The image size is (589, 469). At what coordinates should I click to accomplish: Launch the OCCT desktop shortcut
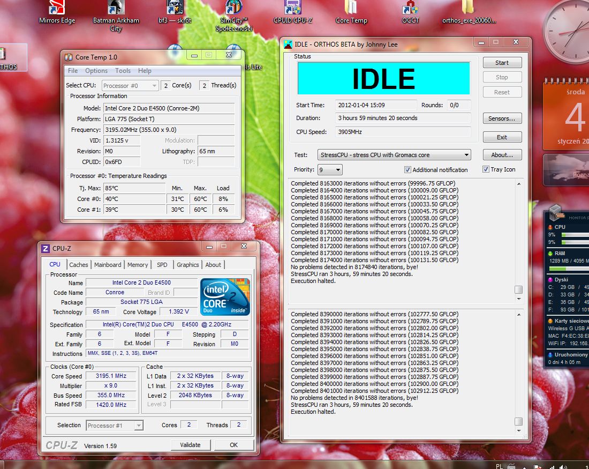click(410, 11)
